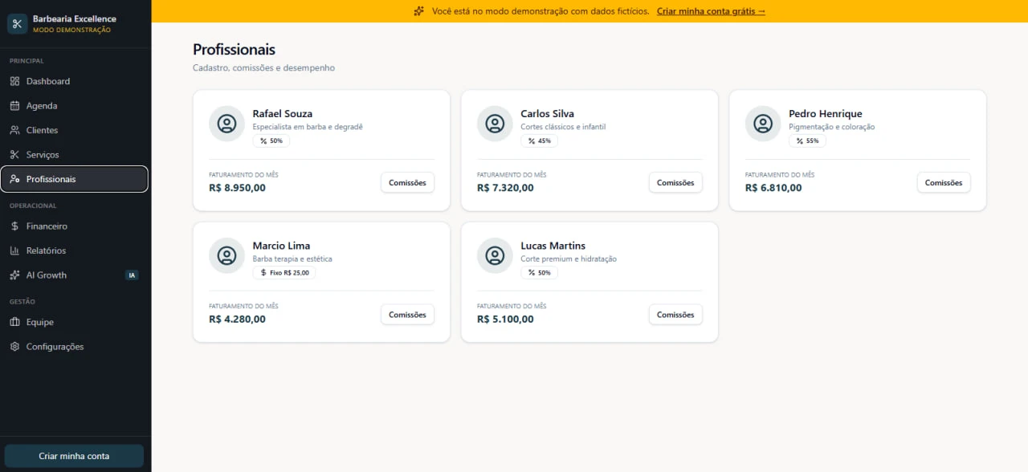This screenshot has height=472, width=1028.
Task: Click Pedro Henrique's 55% commission badge
Action: (x=808, y=140)
